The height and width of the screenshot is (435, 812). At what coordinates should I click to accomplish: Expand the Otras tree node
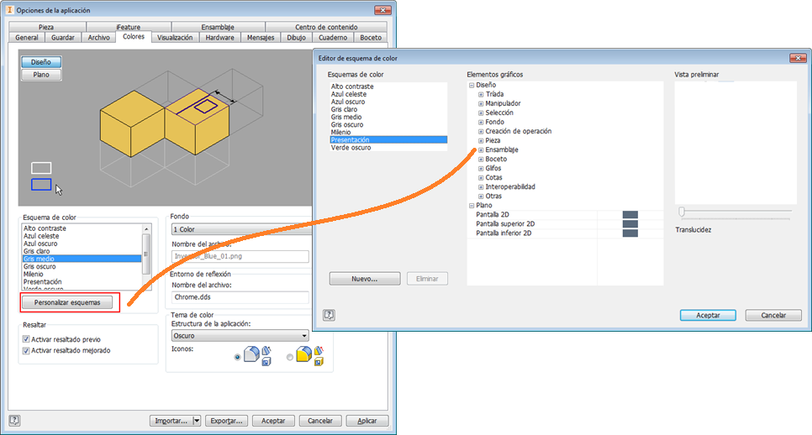481,197
